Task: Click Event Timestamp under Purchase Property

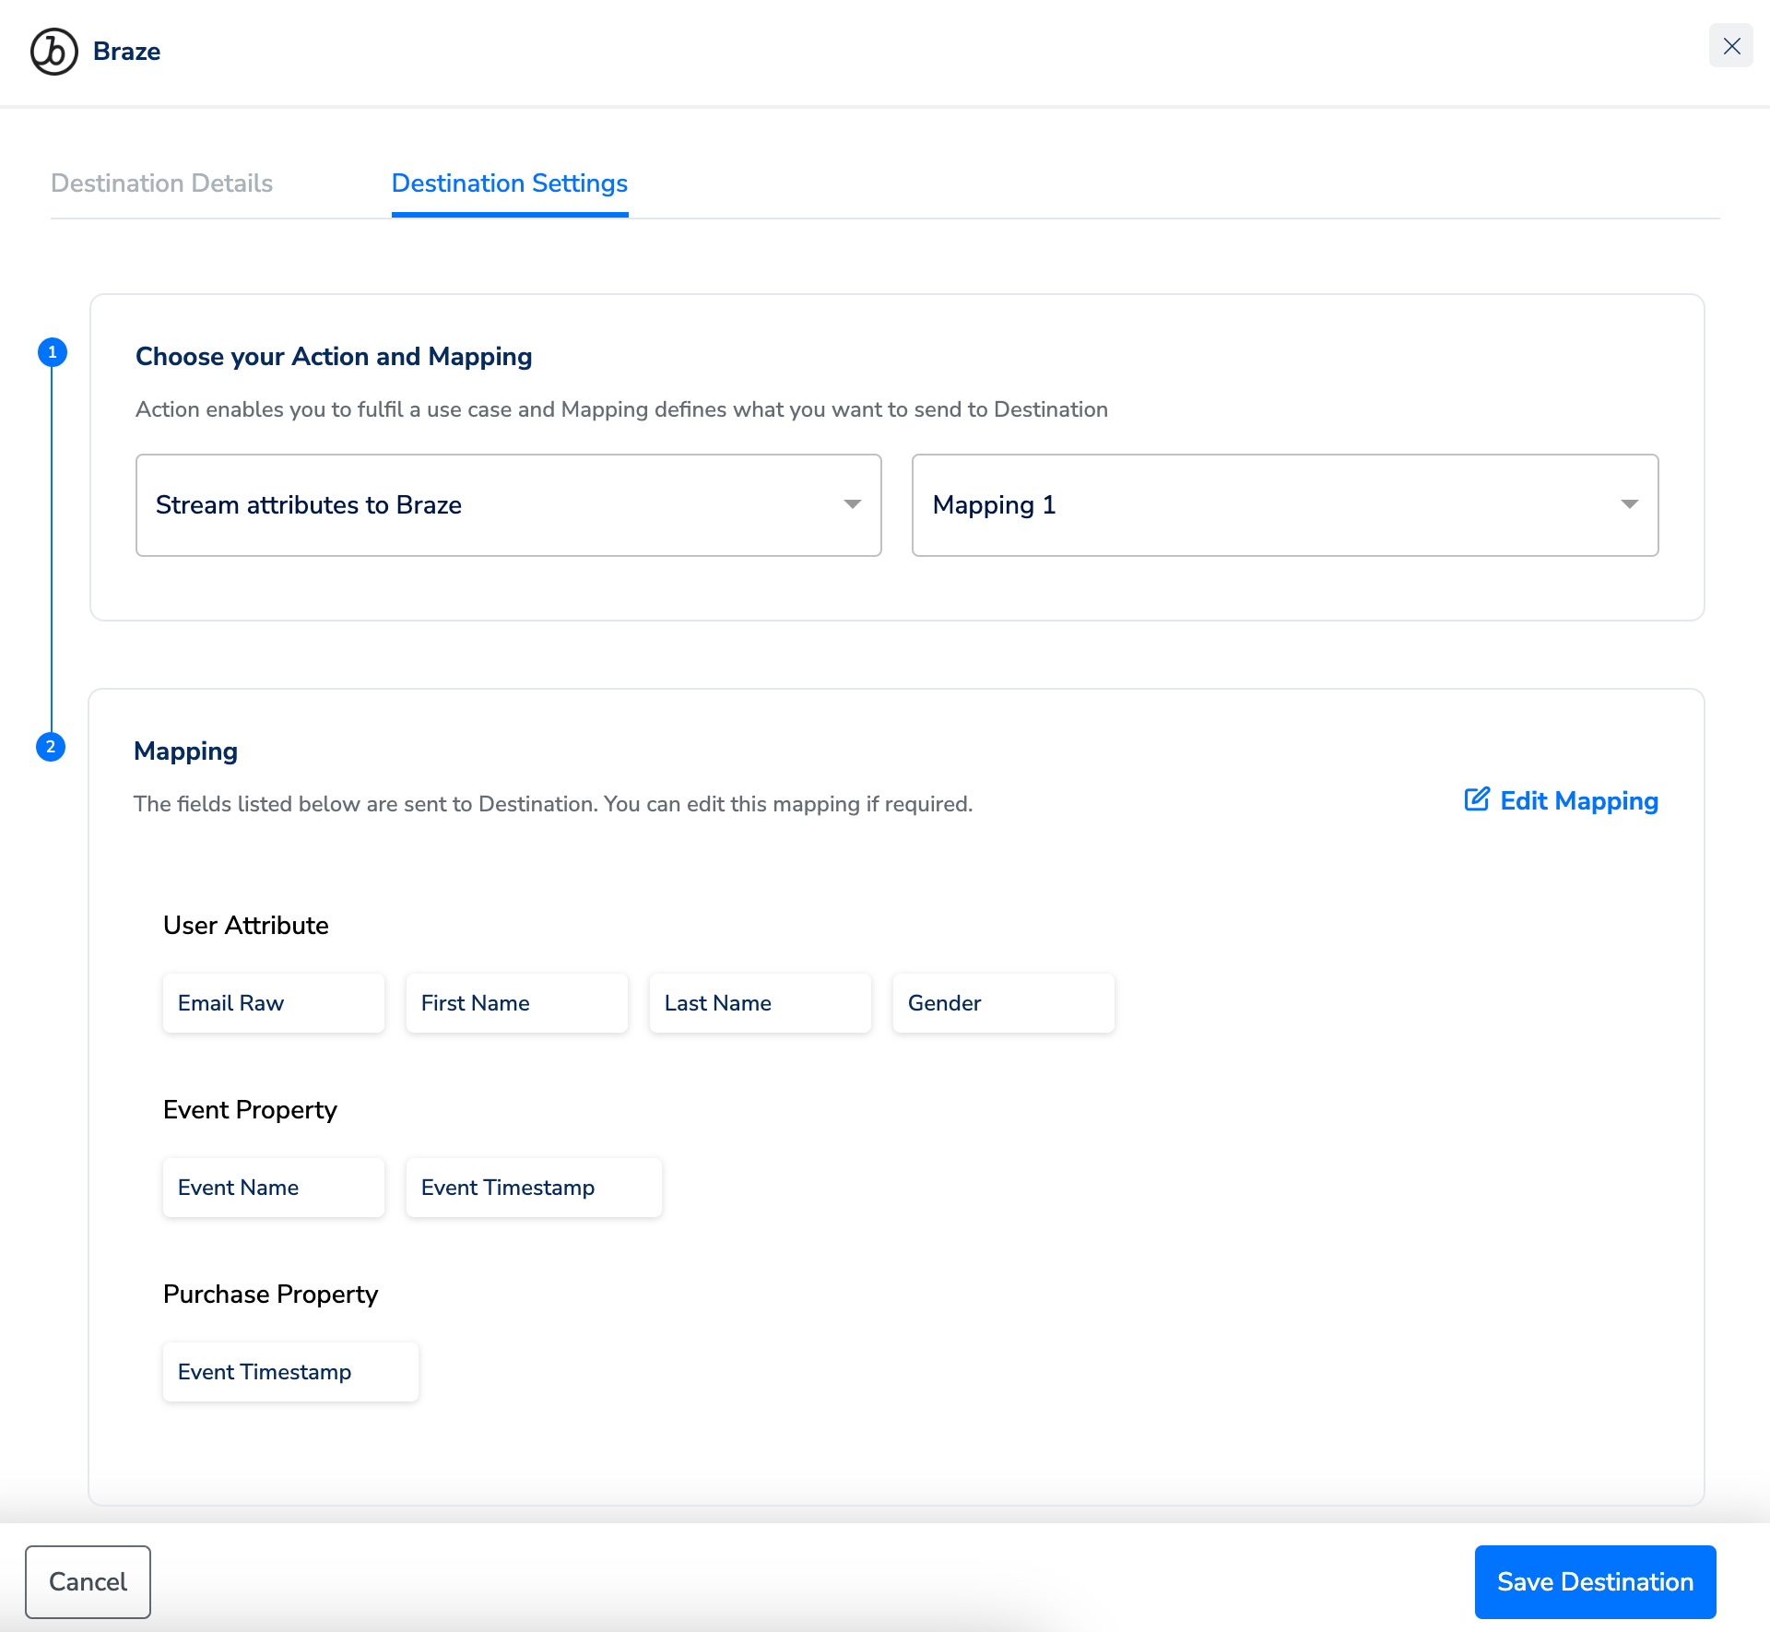Action: (x=289, y=1372)
